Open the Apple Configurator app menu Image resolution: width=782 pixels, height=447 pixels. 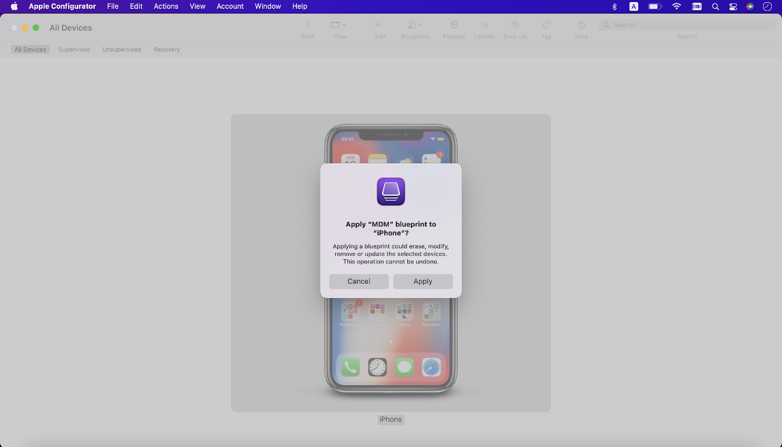[63, 7]
